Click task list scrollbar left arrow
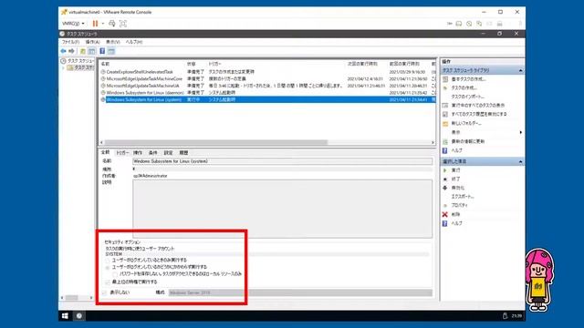Screen dimensions: 584x328 tap(101, 142)
